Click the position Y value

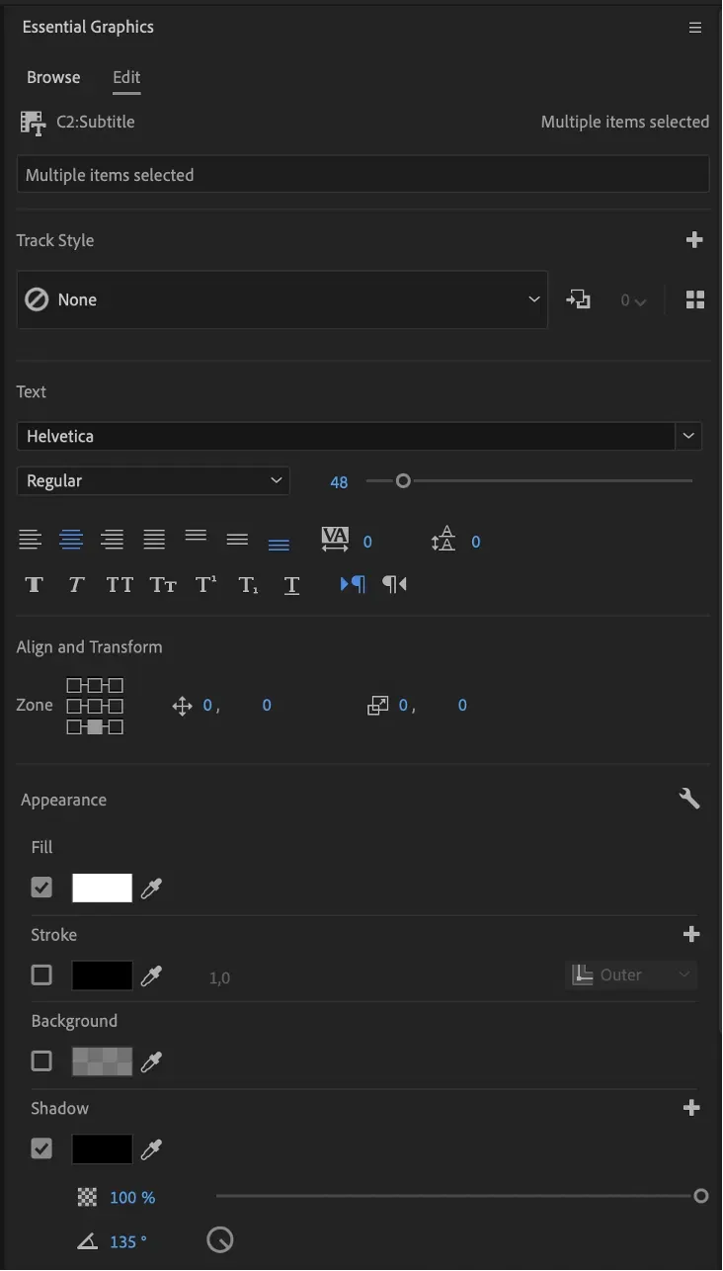pos(267,706)
